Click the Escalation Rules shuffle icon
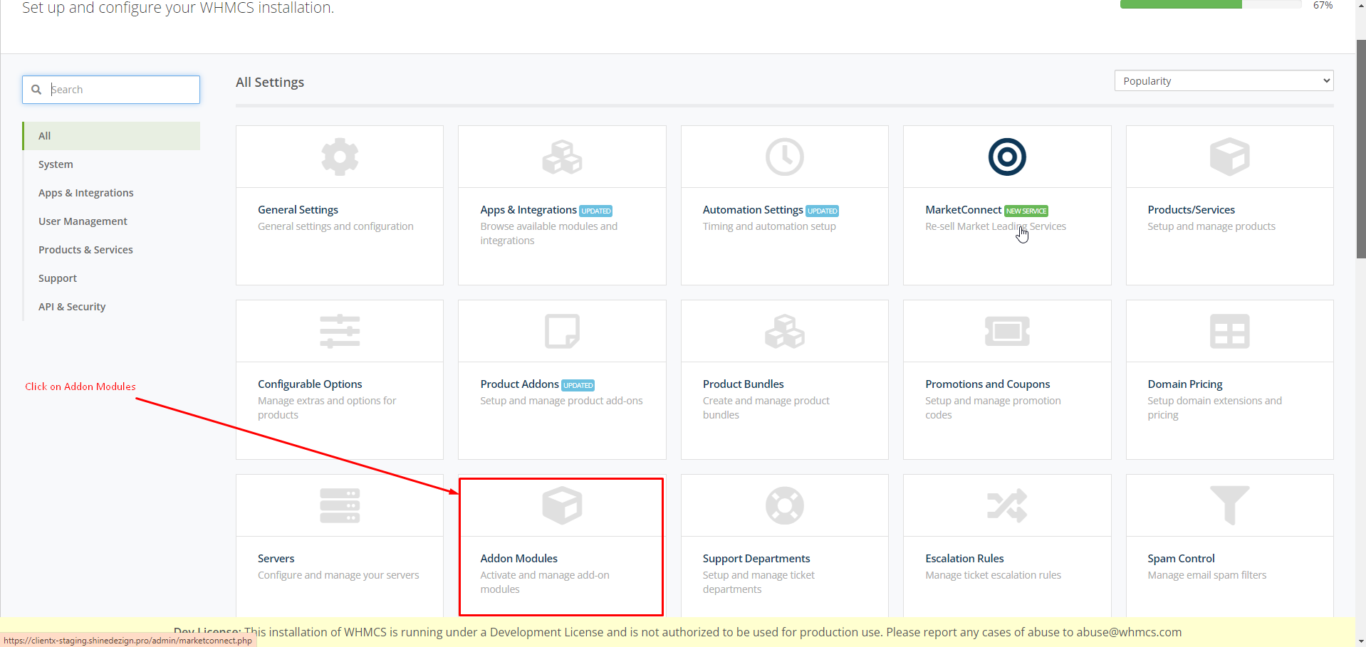The width and height of the screenshot is (1366, 647). 1006,505
